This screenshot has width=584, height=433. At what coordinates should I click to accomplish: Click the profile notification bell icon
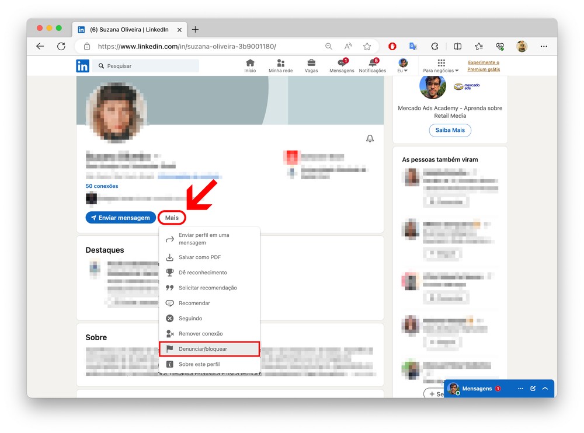[370, 139]
